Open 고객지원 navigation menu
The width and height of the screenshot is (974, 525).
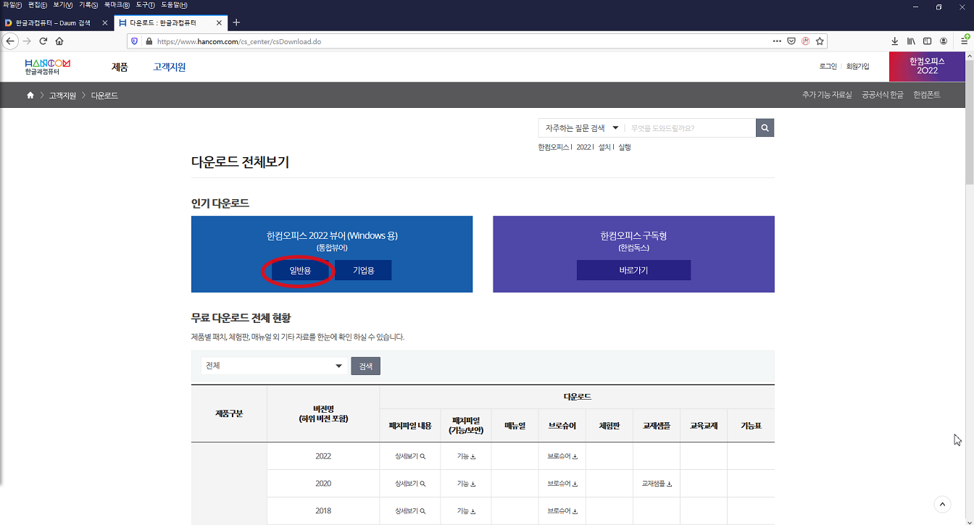click(169, 67)
